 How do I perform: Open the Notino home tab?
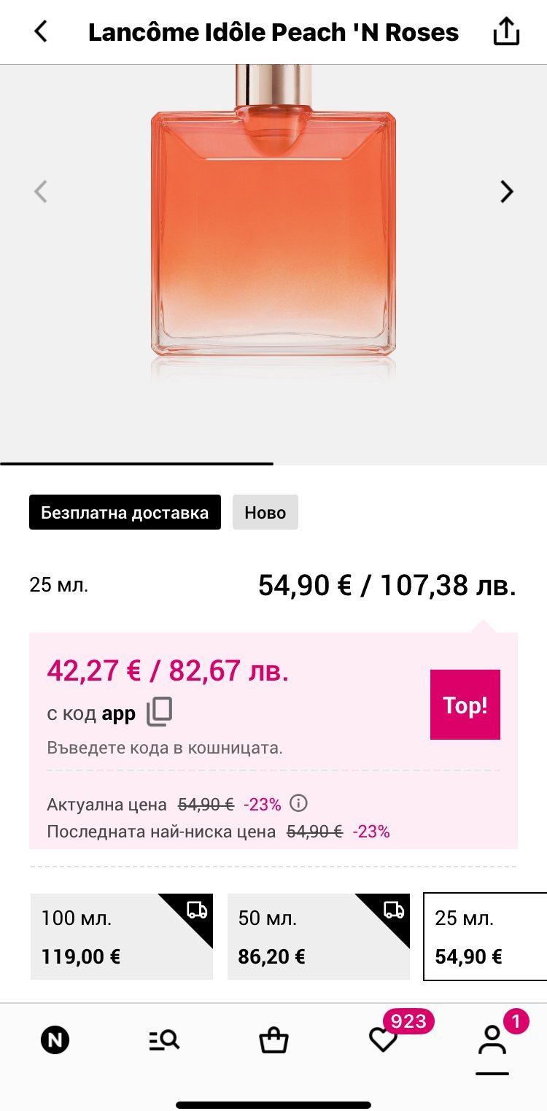pyautogui.click(x=55, y=1040)
